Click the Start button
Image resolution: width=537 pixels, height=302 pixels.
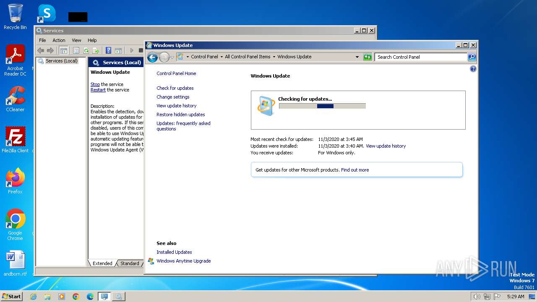(11, 297)
